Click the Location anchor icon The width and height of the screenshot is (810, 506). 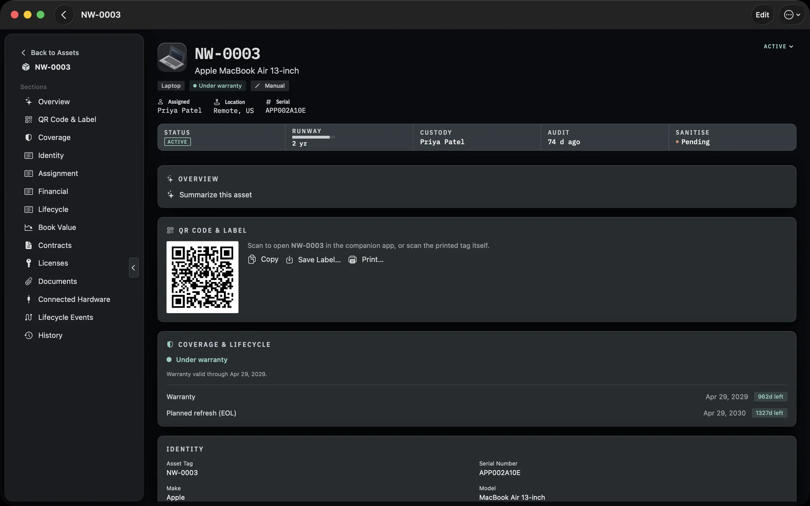pyautogui.click(x=217, y=102)
